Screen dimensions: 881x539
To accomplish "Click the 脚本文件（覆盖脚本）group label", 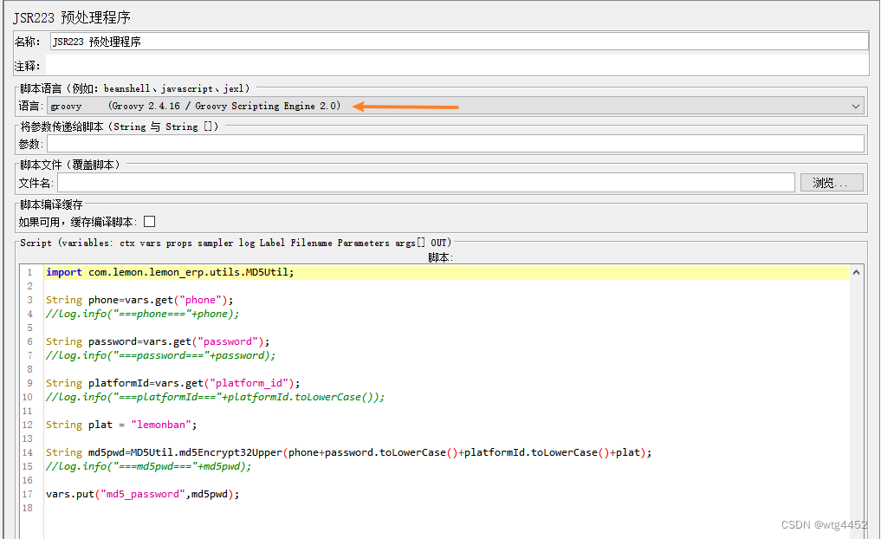I will point(69,165).
